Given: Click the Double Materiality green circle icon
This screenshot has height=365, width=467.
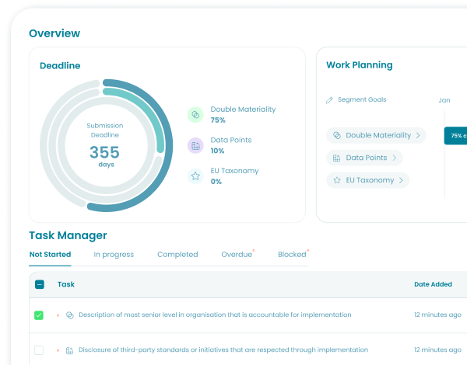Looking at the screenshot, I should (x=195, y=115).
